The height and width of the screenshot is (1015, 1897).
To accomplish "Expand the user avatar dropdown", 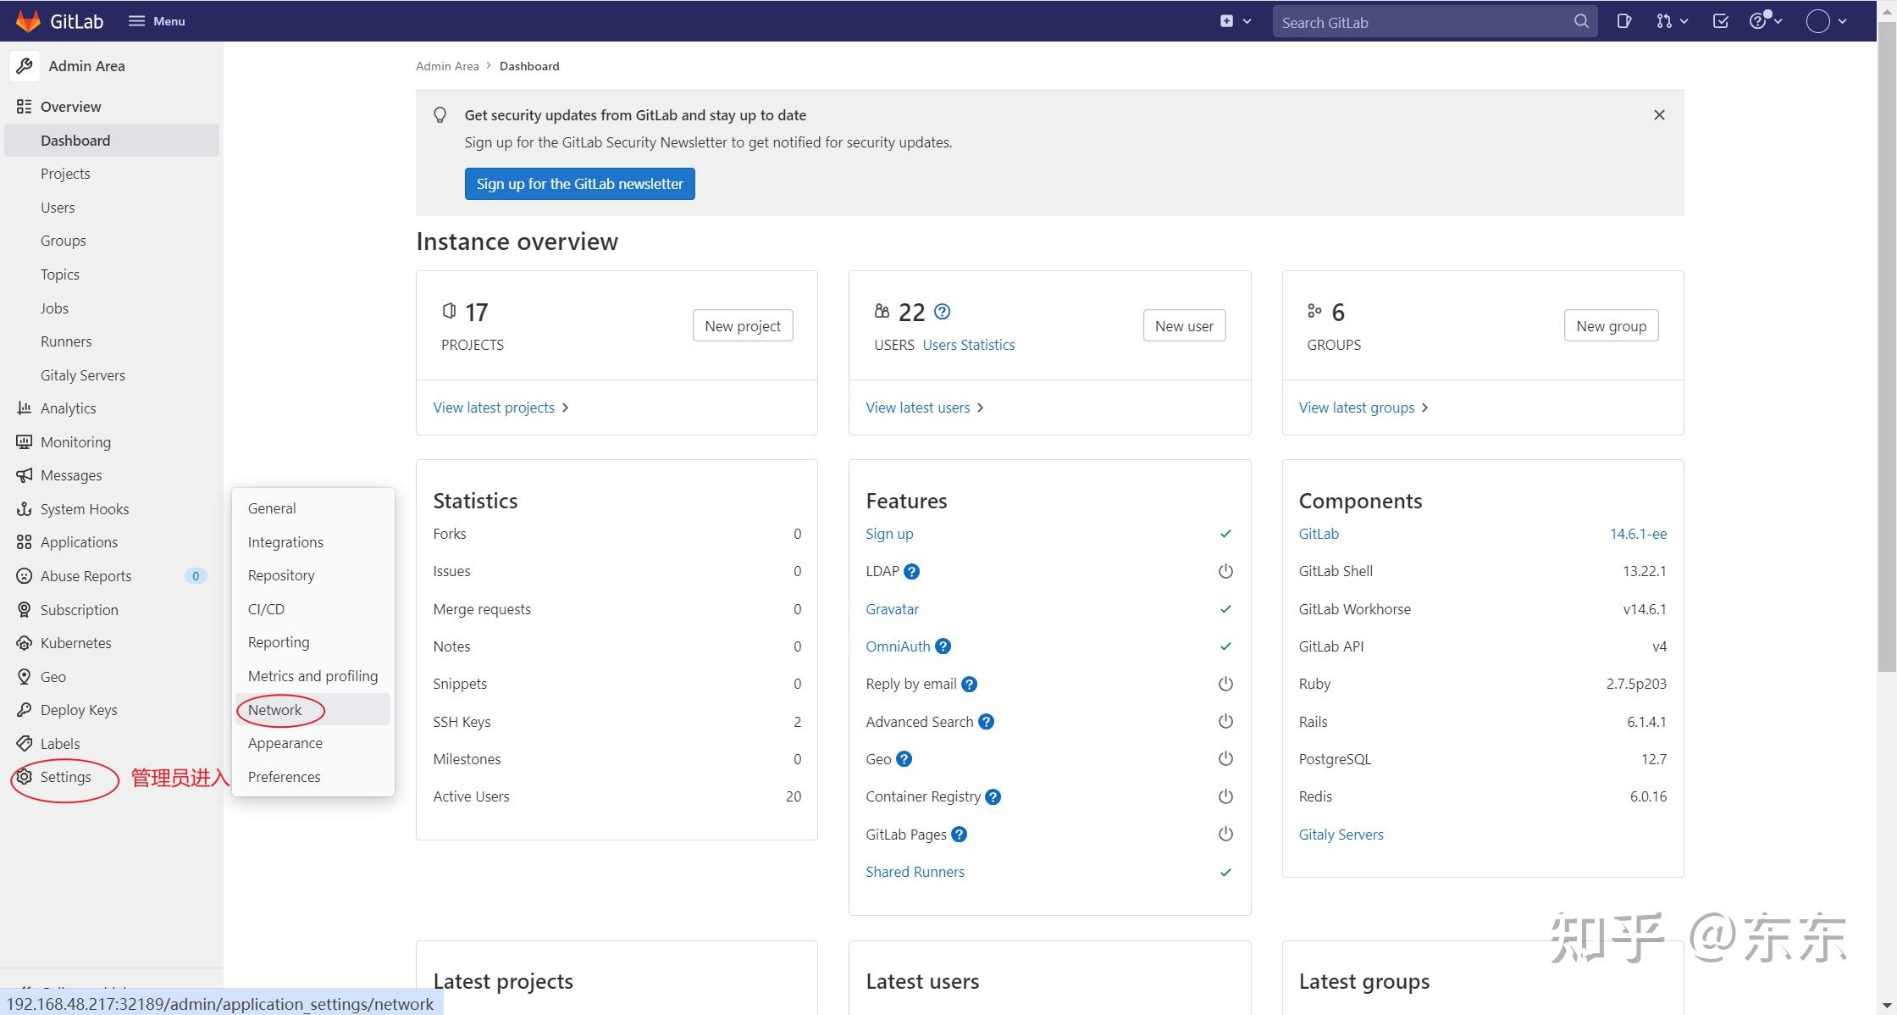I will pyautogui.click(x=1819, y=20).
